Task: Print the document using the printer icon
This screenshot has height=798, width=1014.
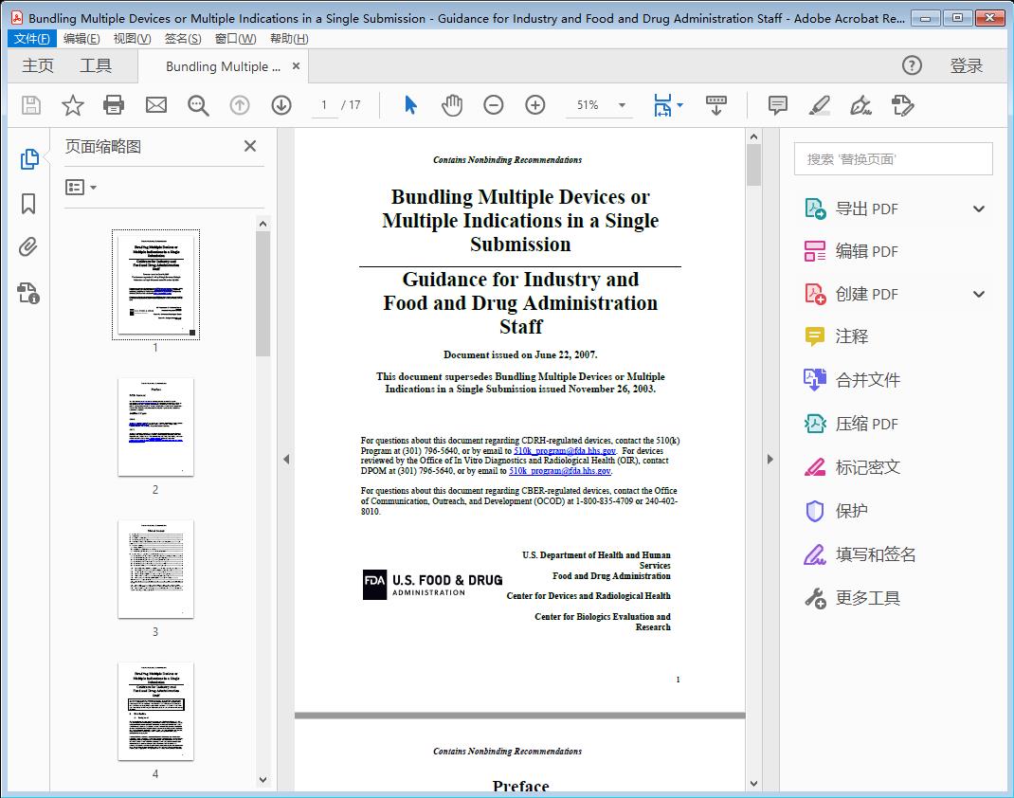Action: [x=114, y=105]
